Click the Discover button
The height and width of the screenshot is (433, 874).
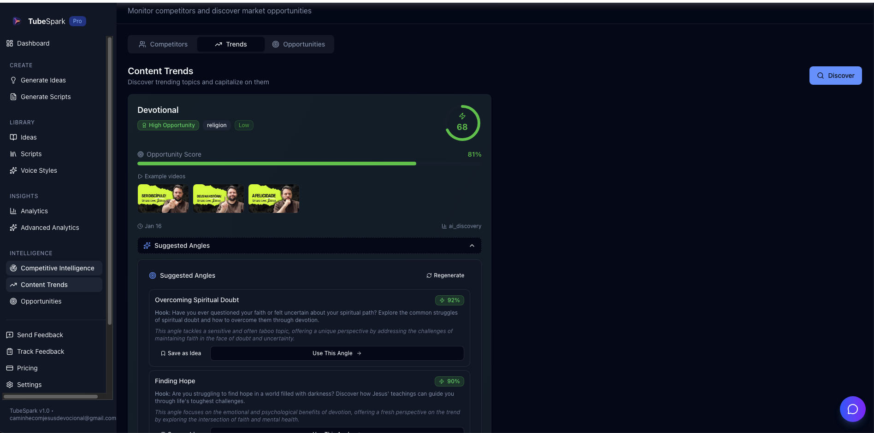(835, 76)
